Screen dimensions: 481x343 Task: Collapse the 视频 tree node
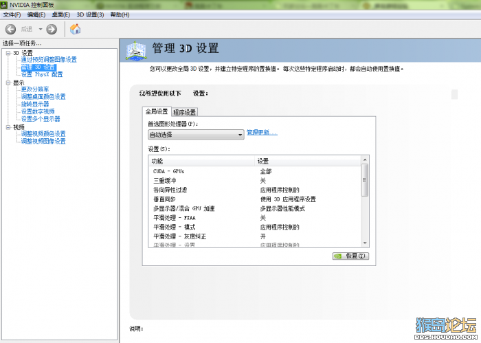pyautogui.click(x=8, y=127)
